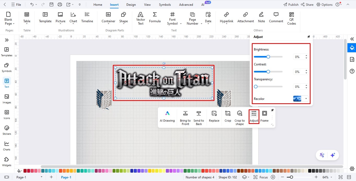Switch to the View tab
This screenshot has width=356, height=181.
pos(147,5)
